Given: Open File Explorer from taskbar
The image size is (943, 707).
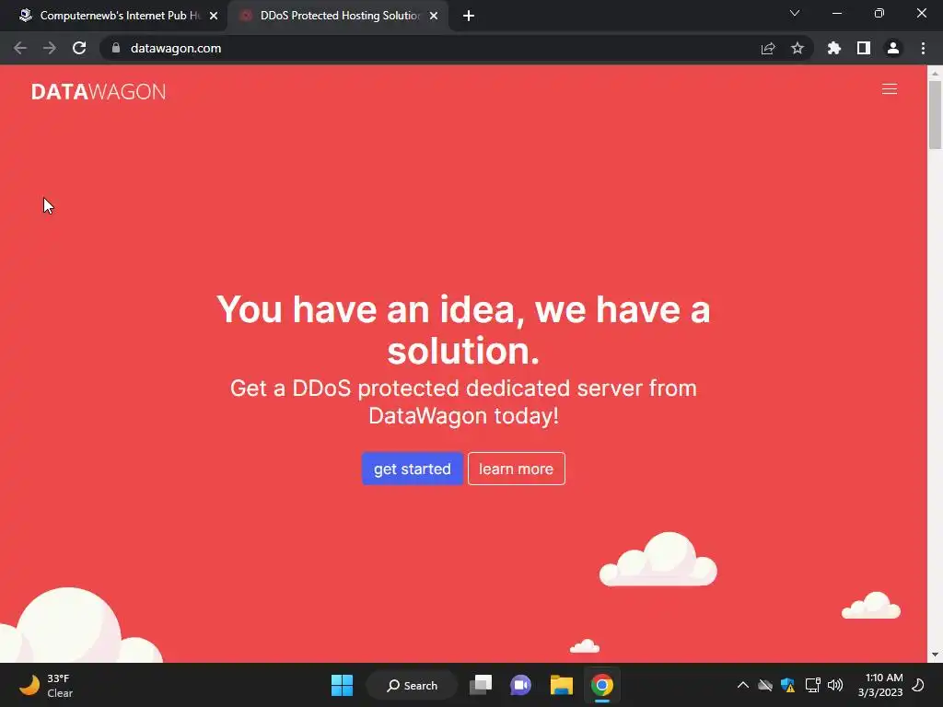Looking at the screenshot, I should click(x=561, y=685).
